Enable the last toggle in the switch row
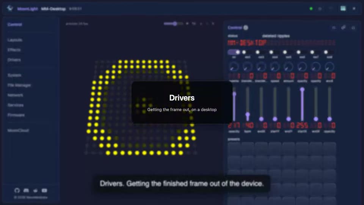This screenshot has width=364, height=205. (x=329, y=52)
